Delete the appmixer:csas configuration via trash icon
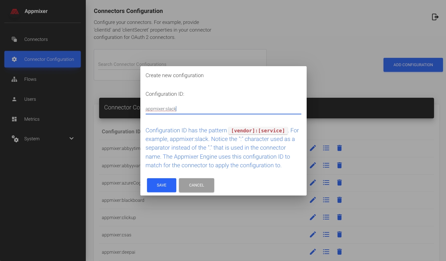The height and width of the screenshot is (261, 446). pos(339,234)
